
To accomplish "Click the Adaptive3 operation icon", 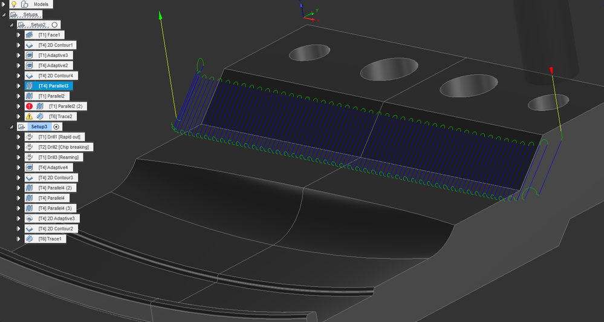I will pyautogui.click(x=29, y=55).
